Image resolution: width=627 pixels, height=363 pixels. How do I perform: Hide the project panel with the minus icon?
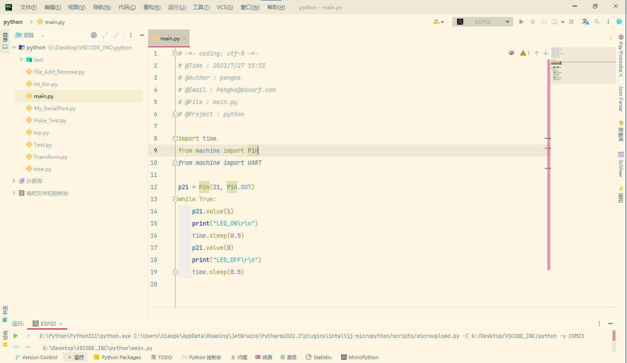[x=142, y=35]
